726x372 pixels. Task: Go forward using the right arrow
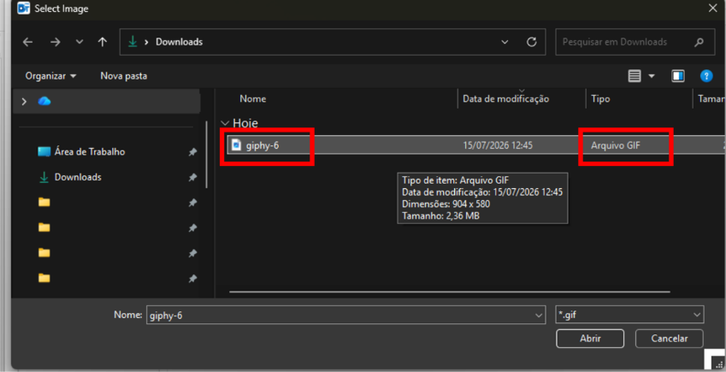pyautogui.click(x=56, y=42)
